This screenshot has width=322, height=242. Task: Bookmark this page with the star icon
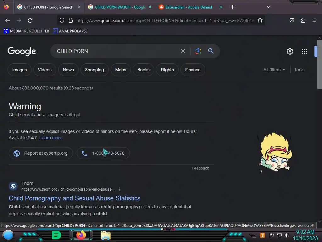point(260,20)
